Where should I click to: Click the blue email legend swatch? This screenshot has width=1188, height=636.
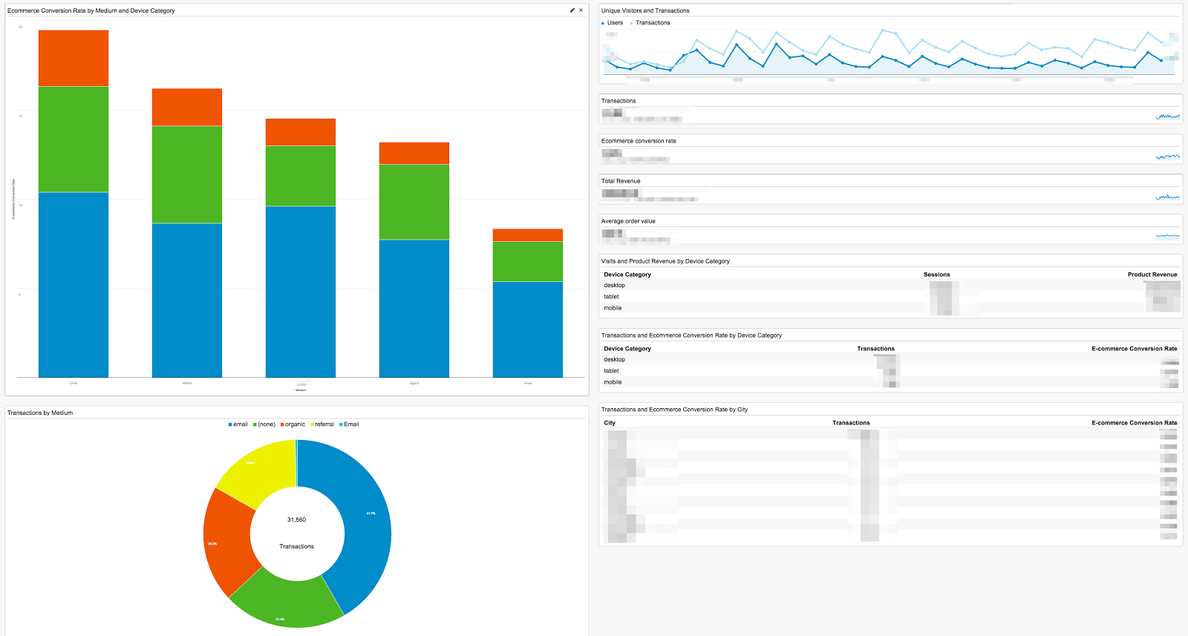click(230, 424)
